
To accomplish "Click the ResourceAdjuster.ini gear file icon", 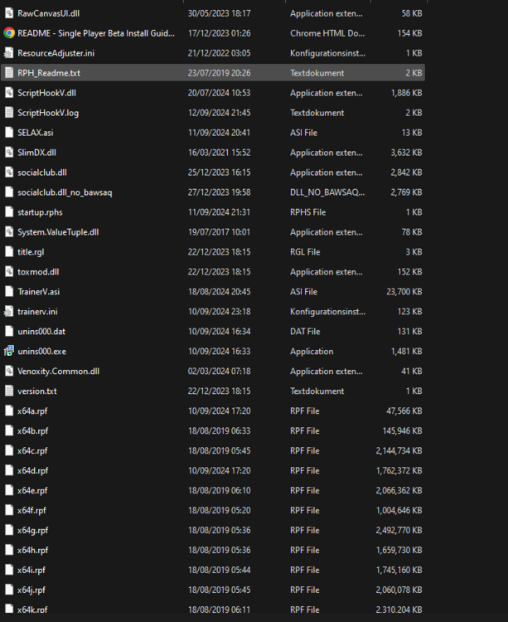I will (9, 53).
